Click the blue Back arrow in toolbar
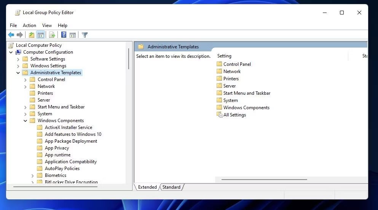The width and height of the screenshot is (378, 210). click(x=11, y=35)
